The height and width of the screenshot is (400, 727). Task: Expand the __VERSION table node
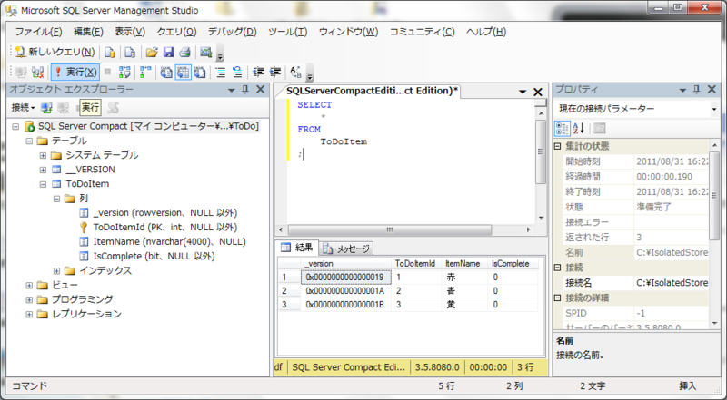43,170
